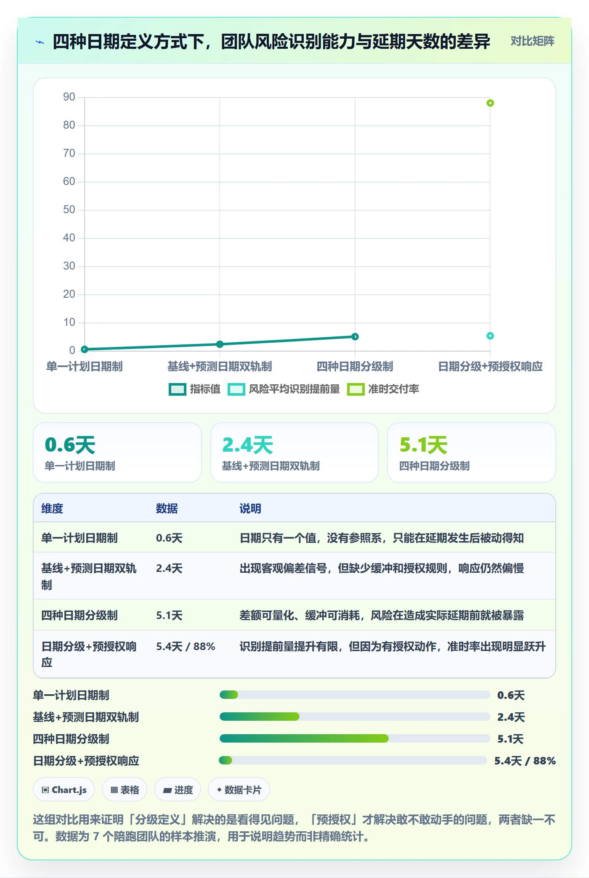Click the data point at 四种日期分级制
This screenshot has width=589, height=878.
pyautogui.click(x=355, y=336)
